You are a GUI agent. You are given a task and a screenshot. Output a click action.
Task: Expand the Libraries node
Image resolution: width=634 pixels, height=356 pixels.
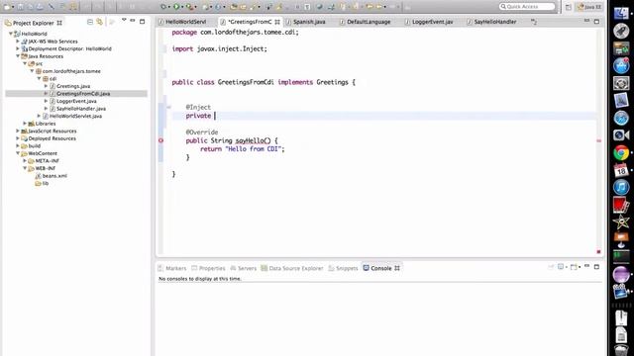click(x=25, y=124)
